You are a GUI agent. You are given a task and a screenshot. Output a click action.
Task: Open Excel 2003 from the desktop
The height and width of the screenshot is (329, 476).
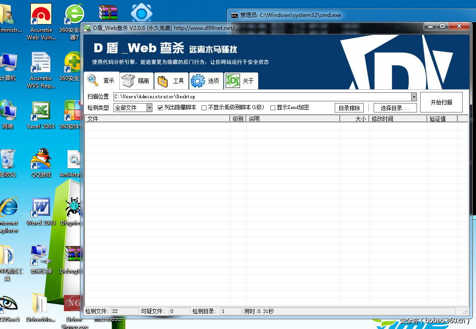(41, 110)
